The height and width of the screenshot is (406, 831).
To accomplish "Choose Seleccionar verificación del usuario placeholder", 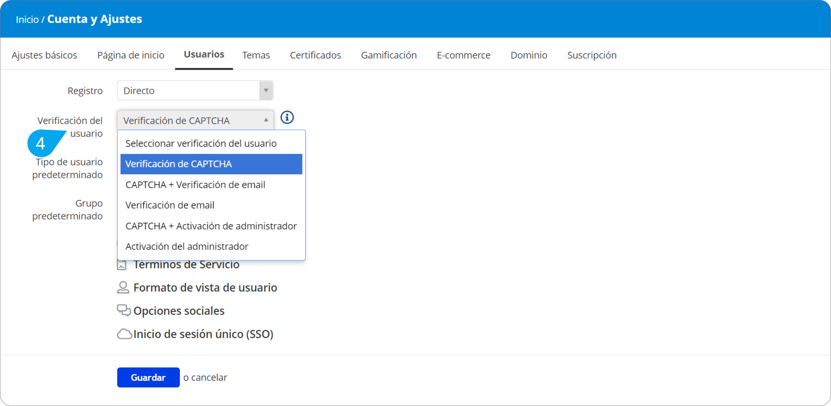I will pos(201,144).
